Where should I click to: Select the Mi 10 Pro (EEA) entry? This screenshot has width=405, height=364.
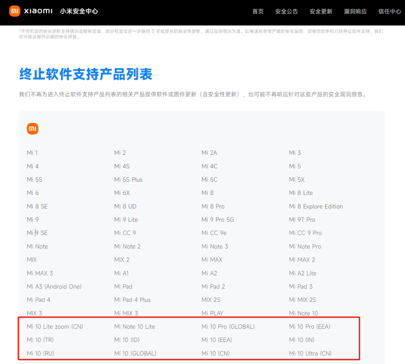310,327
